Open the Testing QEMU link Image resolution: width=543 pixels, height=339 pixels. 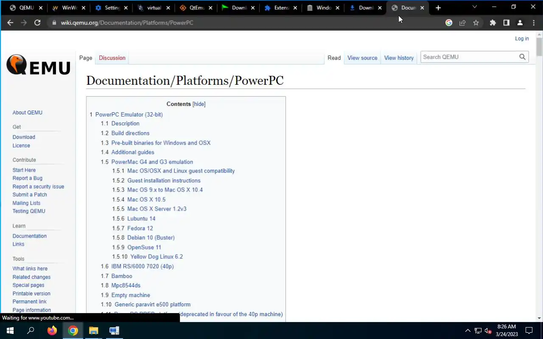(29, 211)
